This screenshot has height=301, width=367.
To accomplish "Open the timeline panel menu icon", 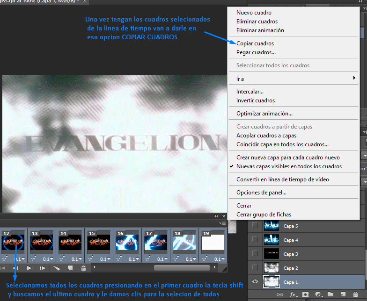I will tap(222, 223).
